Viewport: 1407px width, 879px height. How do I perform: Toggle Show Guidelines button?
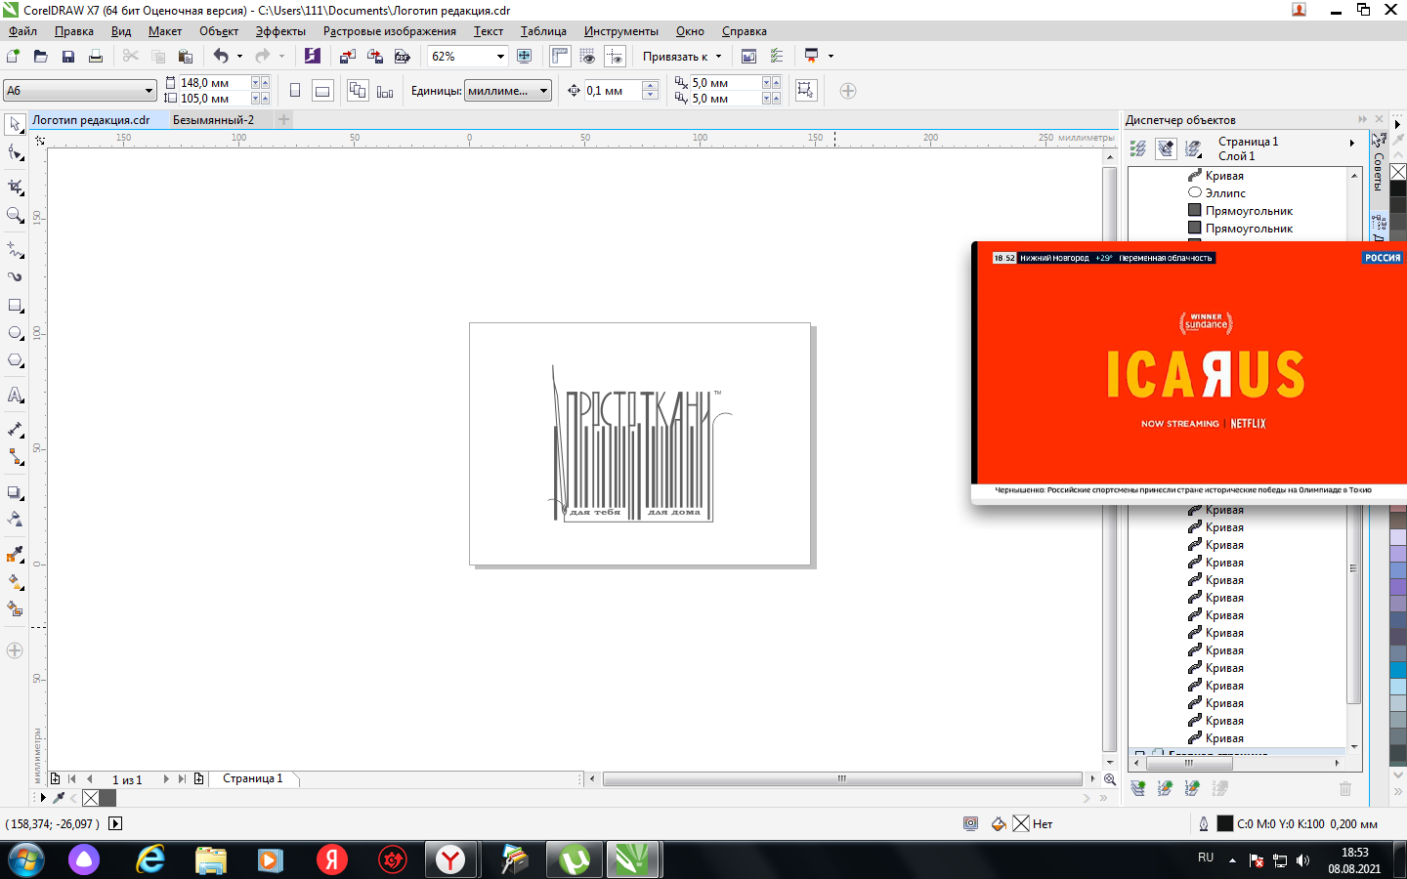(x=615, y=56)
